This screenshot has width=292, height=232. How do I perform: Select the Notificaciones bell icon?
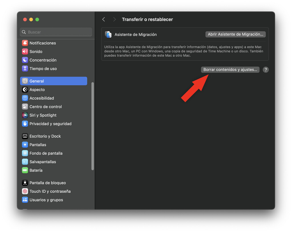(x=25, y=43)
